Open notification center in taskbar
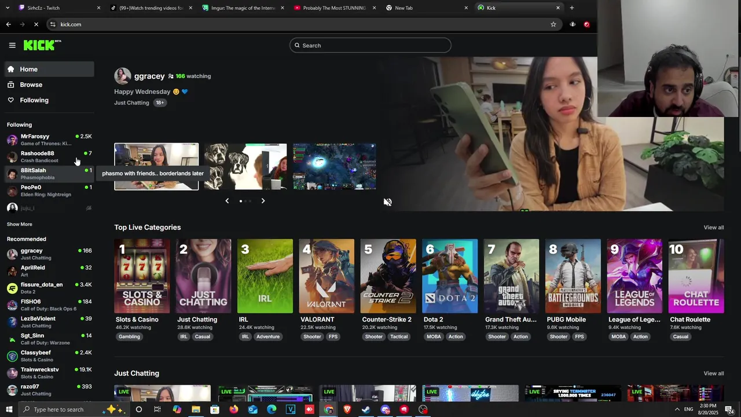Viewport: 741px width, 417px height. pos(729,409)
